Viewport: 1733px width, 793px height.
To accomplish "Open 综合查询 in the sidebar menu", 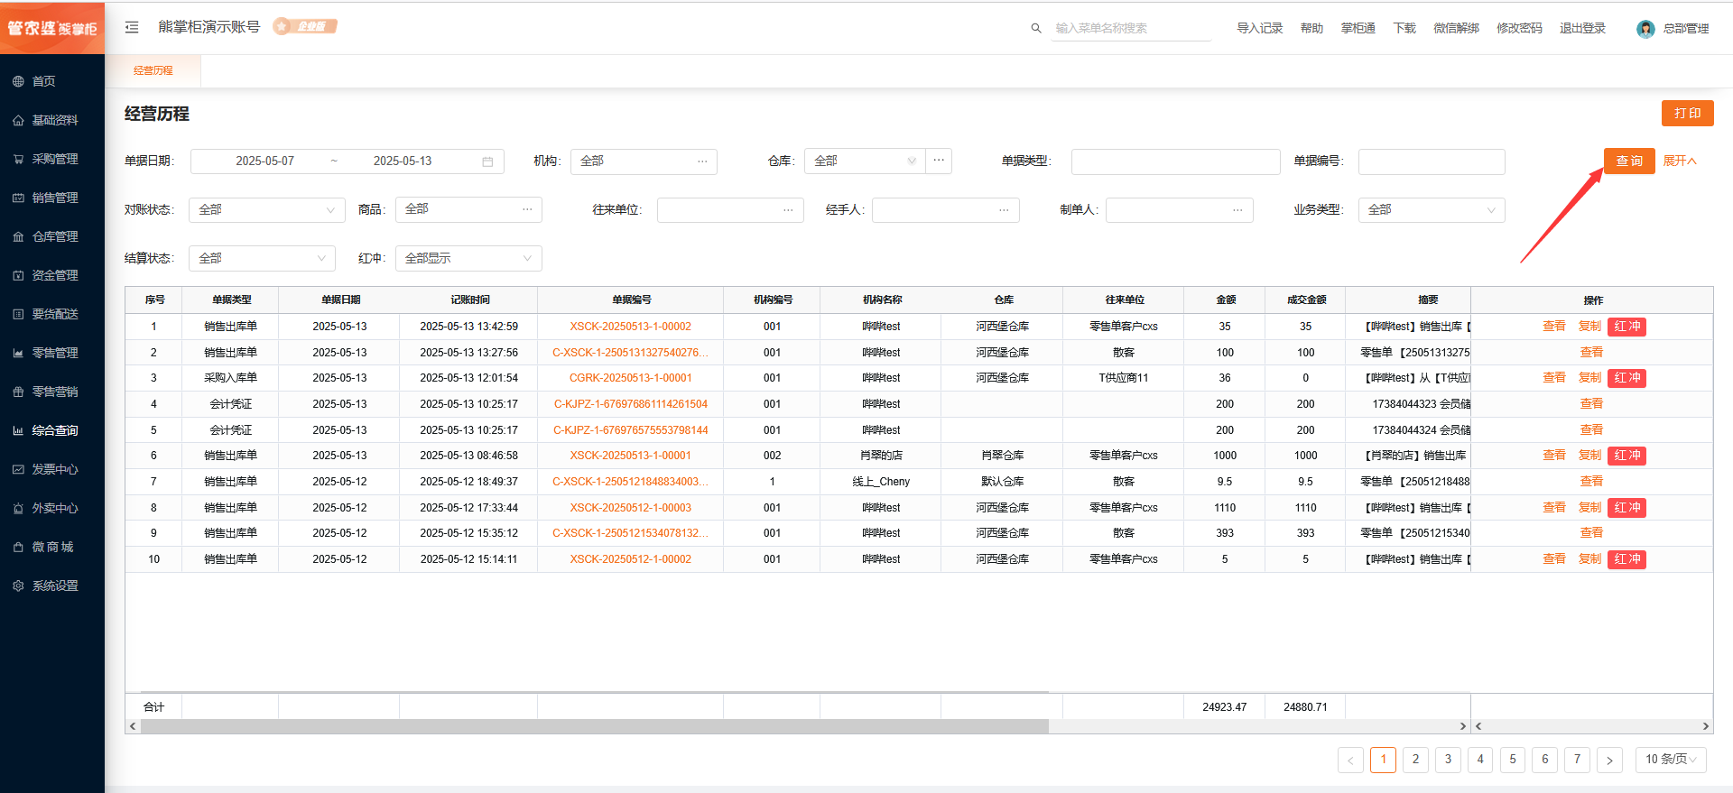I will click(x=55, y=430).
